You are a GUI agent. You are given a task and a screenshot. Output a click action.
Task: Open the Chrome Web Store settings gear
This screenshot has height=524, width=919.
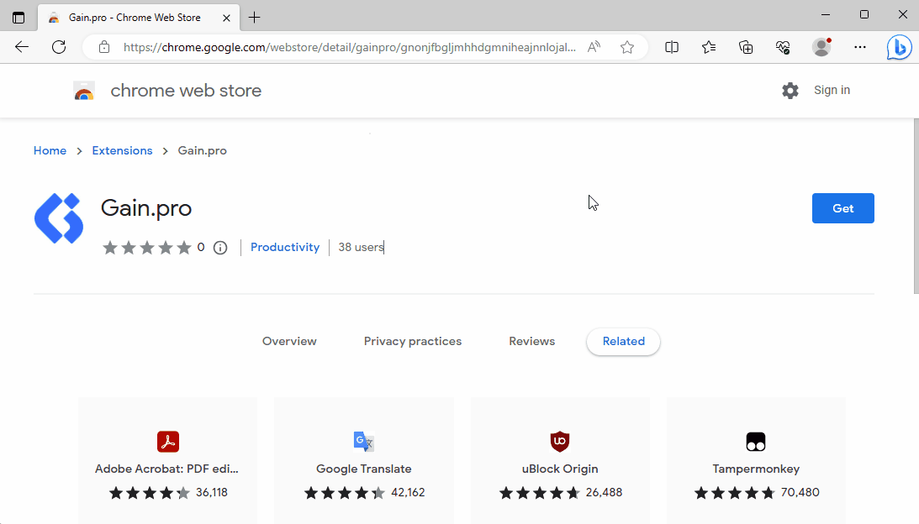[790, 91]
